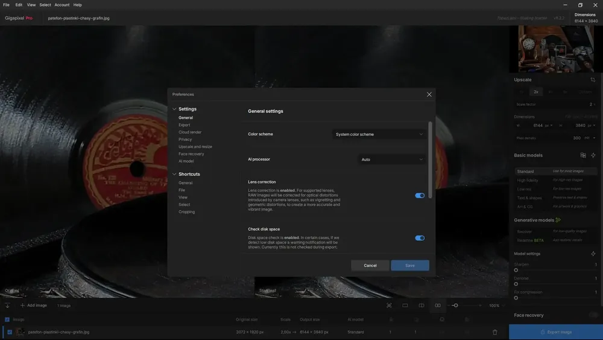Open the Account menu
603x340 pixels.
tap(62, 5)
